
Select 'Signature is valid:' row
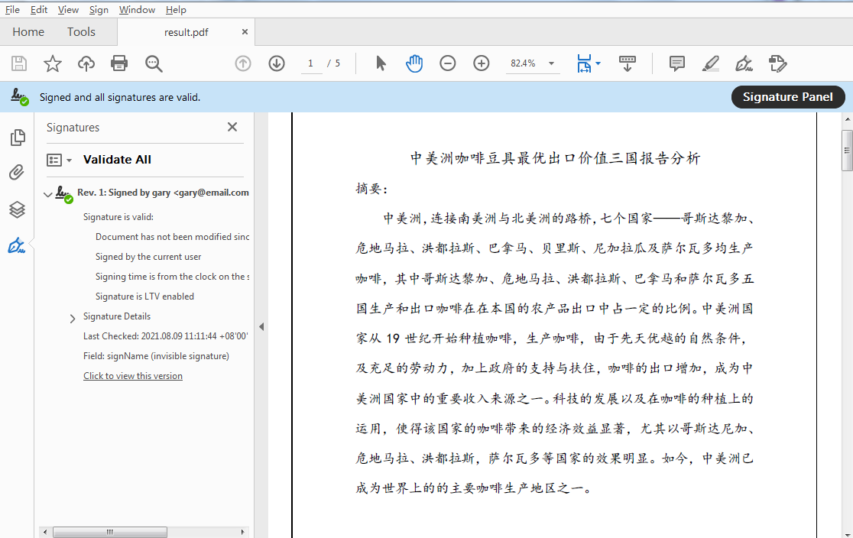118,217
